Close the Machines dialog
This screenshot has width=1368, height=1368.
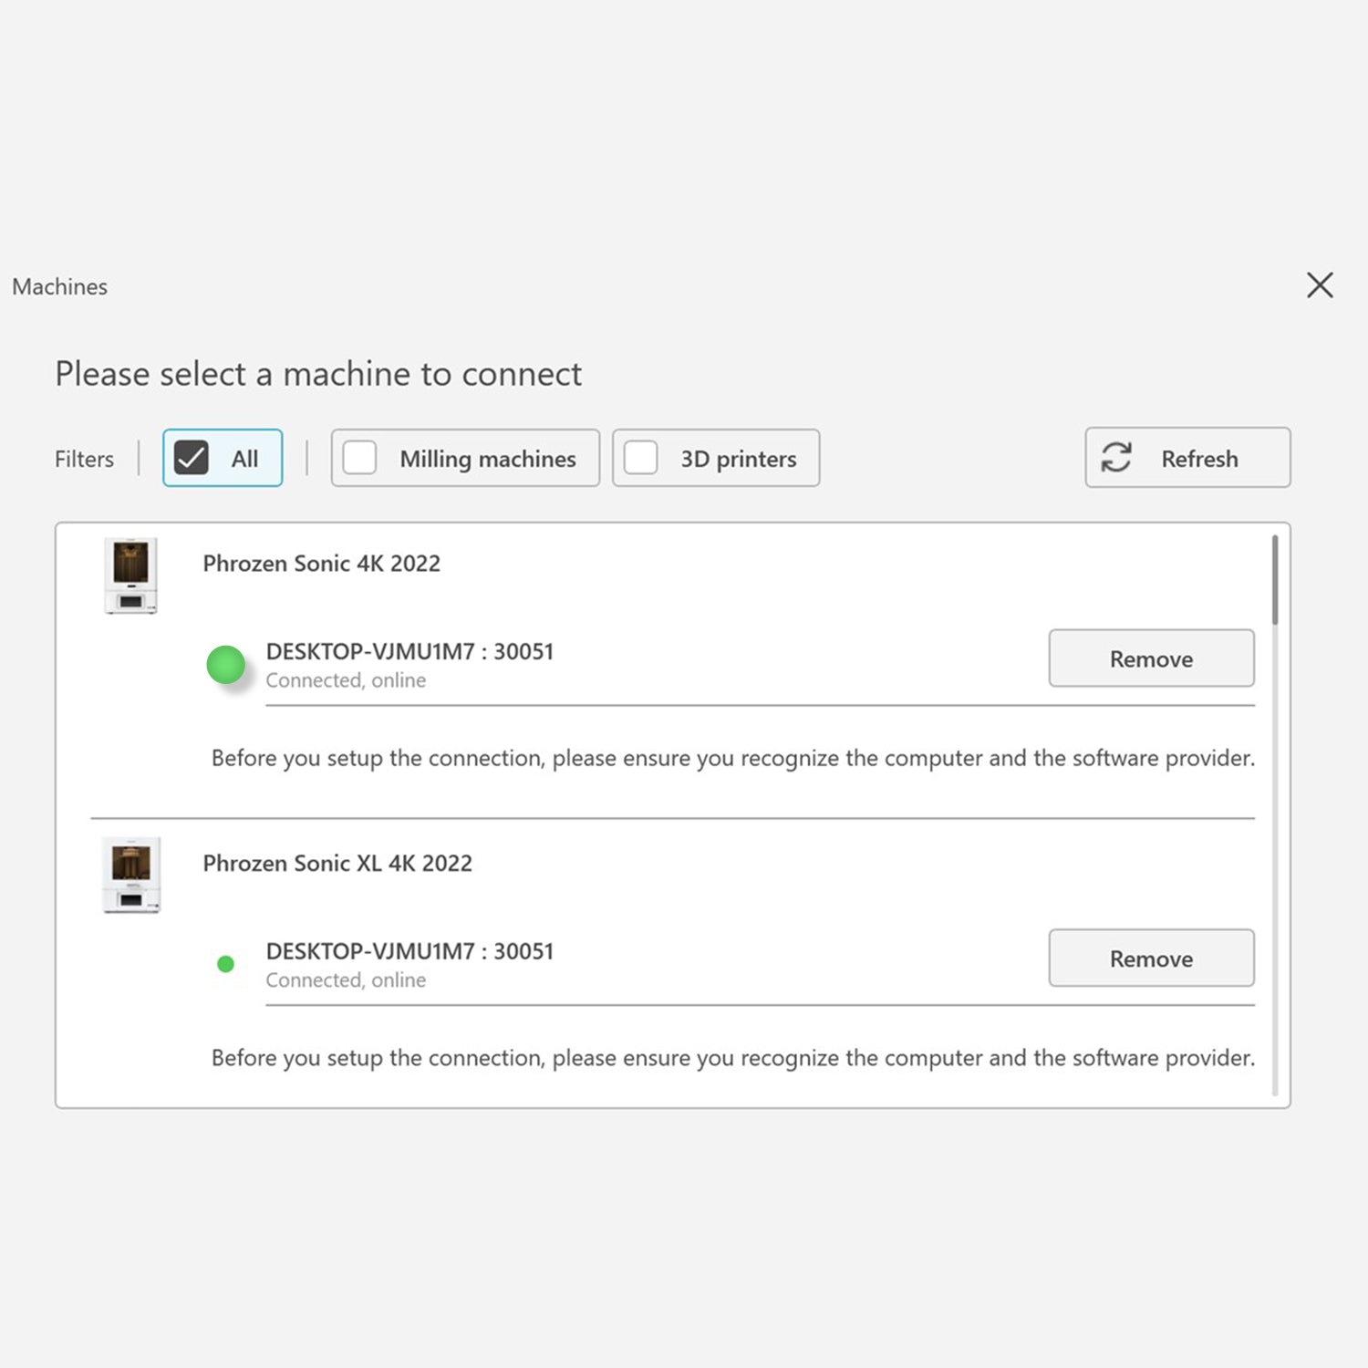[1319, 285]
